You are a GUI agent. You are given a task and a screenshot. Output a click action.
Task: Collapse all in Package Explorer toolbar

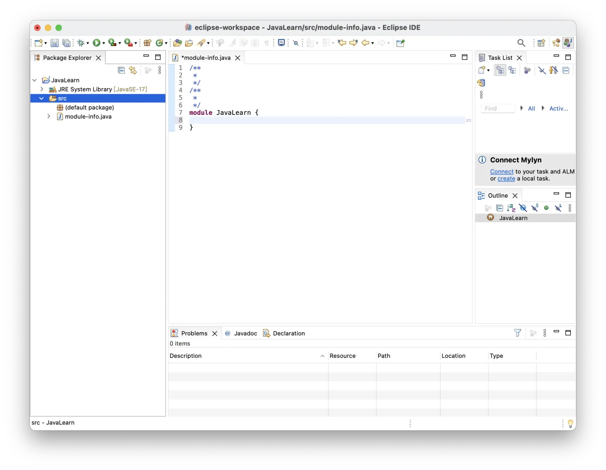121,70
